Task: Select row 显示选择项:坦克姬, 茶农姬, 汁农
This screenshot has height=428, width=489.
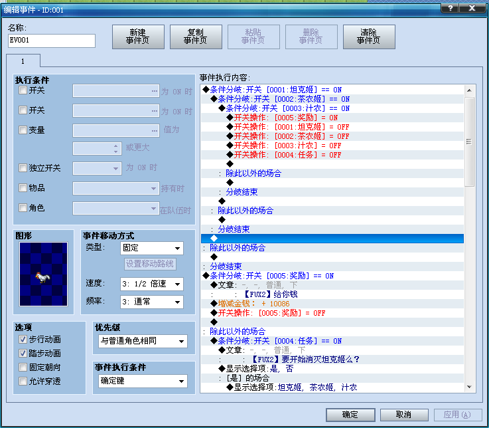Action: (332, 387)
